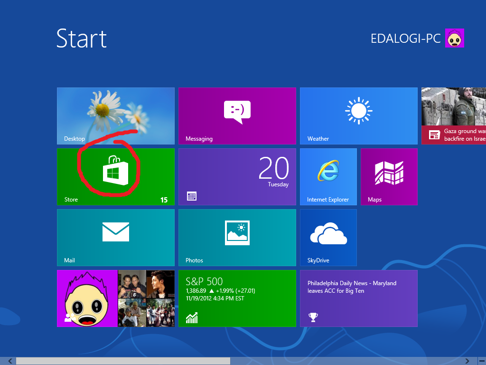Open the People tile with cartoon face
The width and height of the screenshot is (486, 365).
(x=116, y=298)
